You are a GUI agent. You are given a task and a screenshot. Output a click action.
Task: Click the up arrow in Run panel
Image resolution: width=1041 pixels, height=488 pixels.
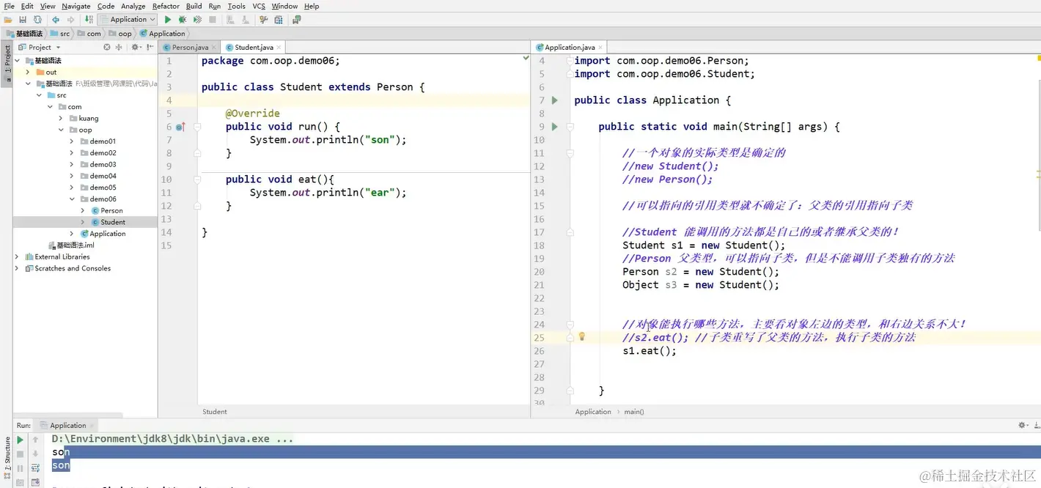[35, 440]
